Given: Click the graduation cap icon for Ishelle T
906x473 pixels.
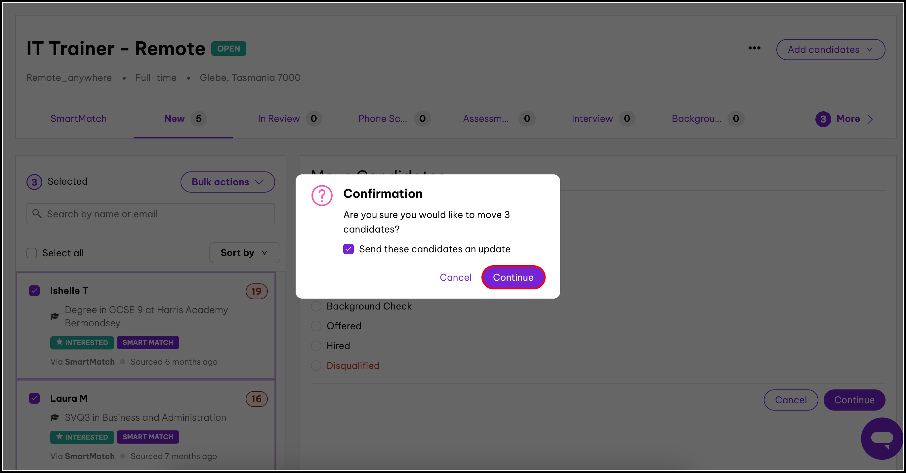Looking at the screenshot, I should [55, 316].
